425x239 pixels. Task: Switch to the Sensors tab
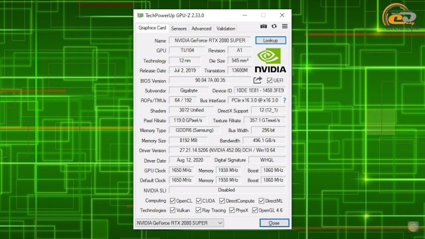[x=179, y=29]
